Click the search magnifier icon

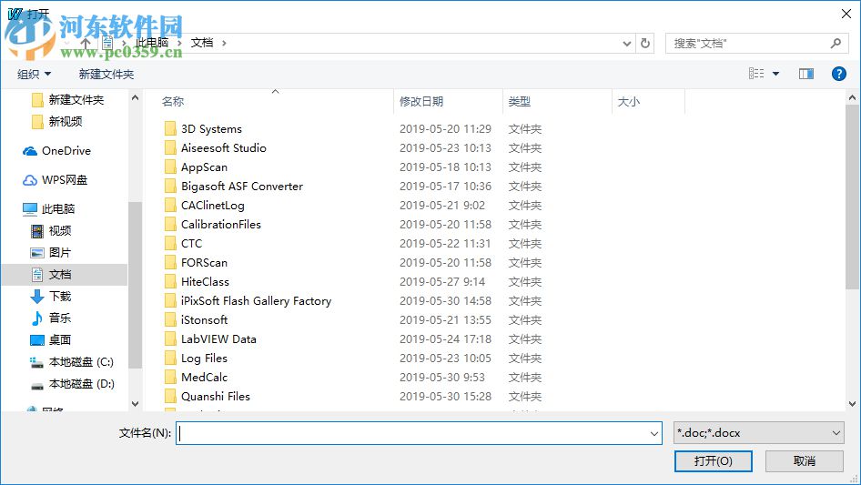(836, 43)
